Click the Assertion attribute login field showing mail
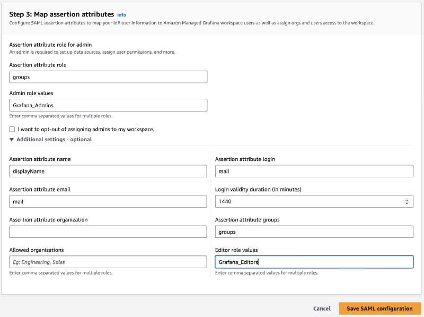The width and height of the screenshot is (424, 317). click(x=314, y=171)
